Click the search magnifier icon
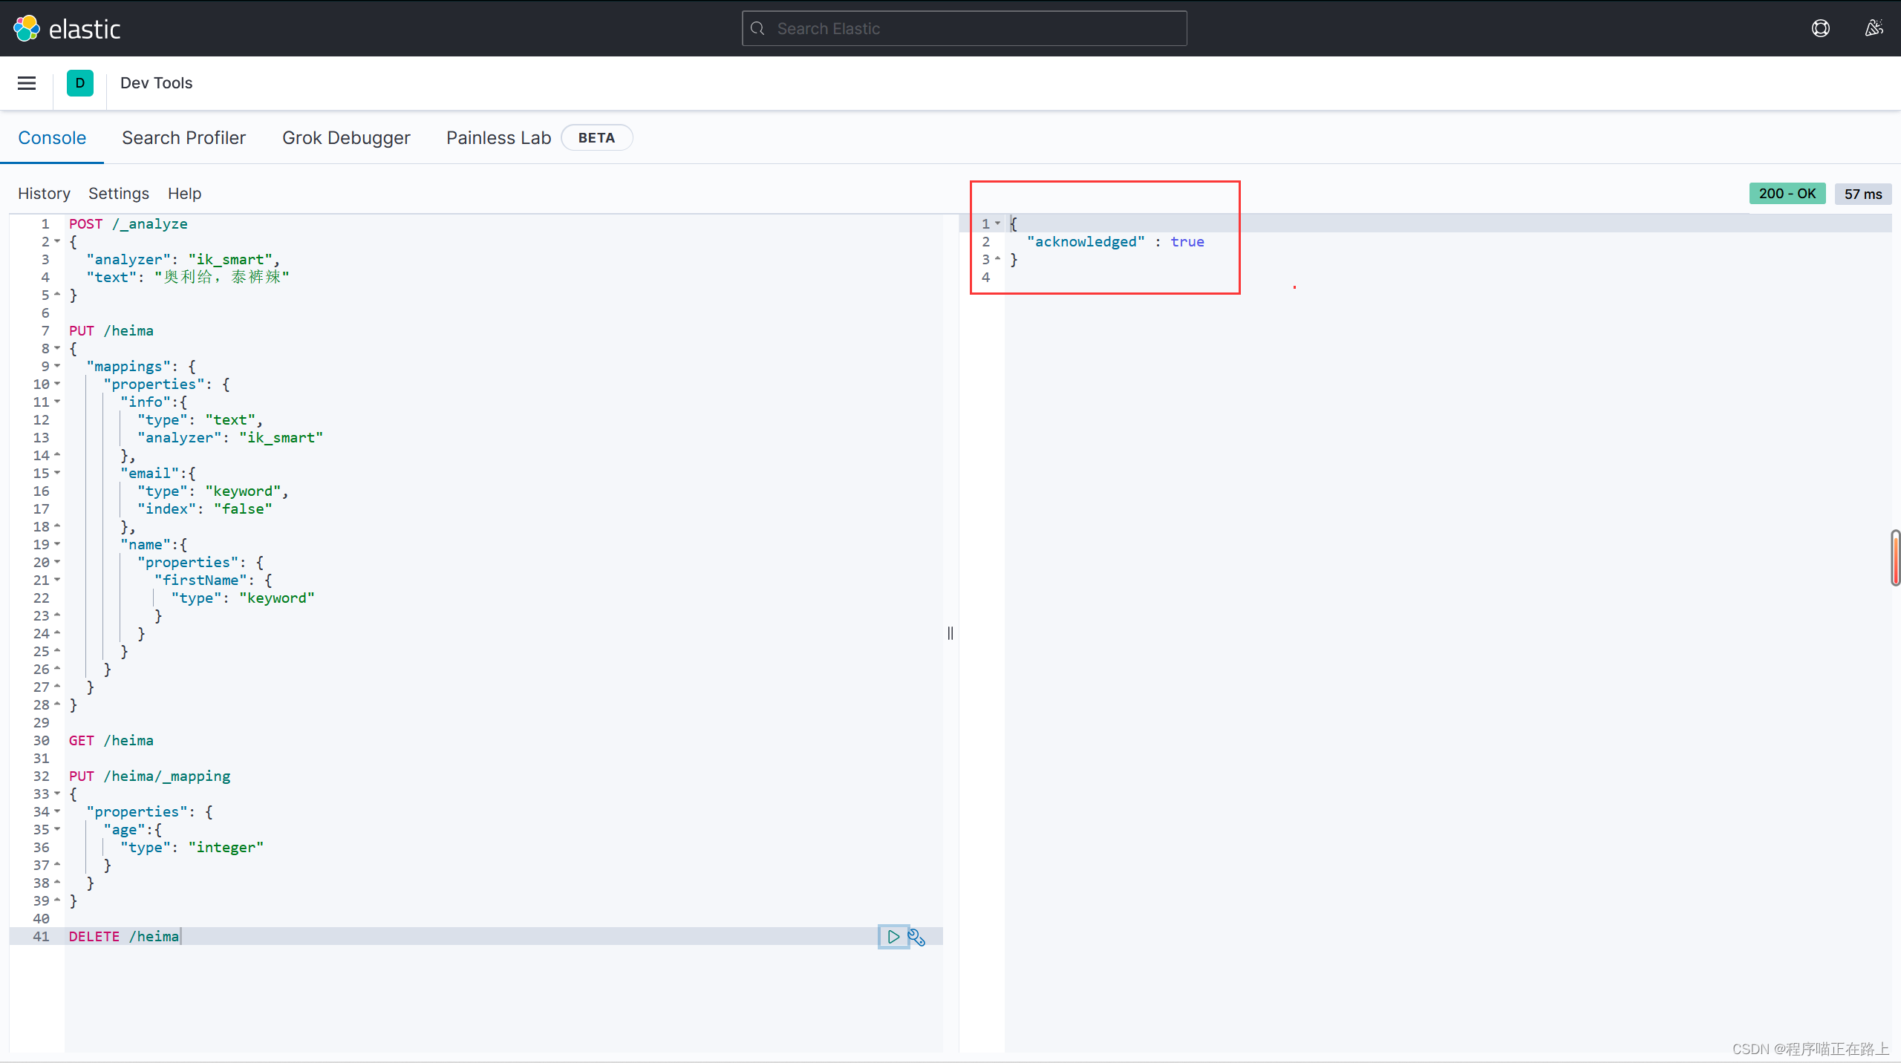 [x=757, y=28]
